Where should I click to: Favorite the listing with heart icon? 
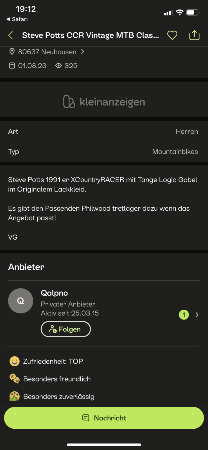tap(172, 35)
